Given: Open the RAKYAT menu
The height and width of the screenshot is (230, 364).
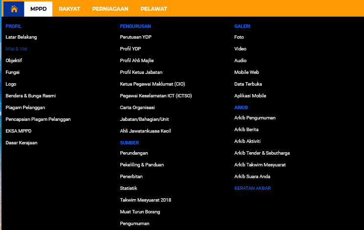Looking at the screenshot, I should [69, 9].
